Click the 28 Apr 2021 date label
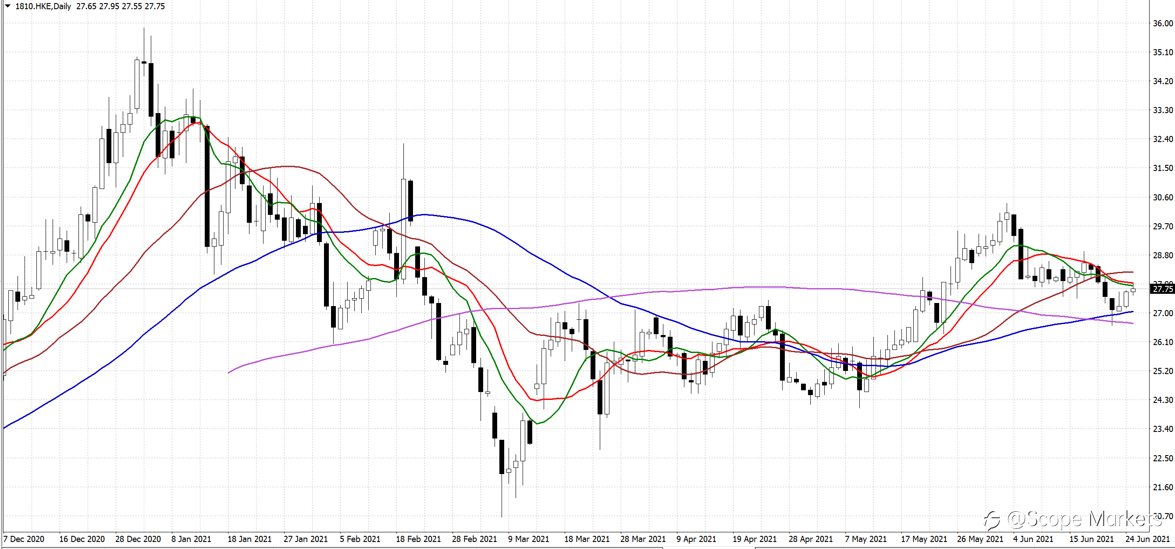 tap(811, 539)
